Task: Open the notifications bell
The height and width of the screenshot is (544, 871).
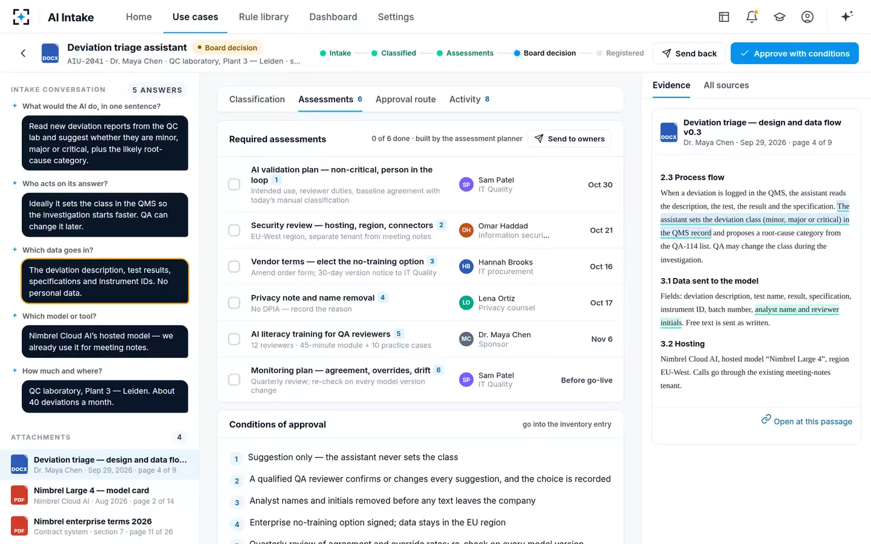Action: (752, 17)
